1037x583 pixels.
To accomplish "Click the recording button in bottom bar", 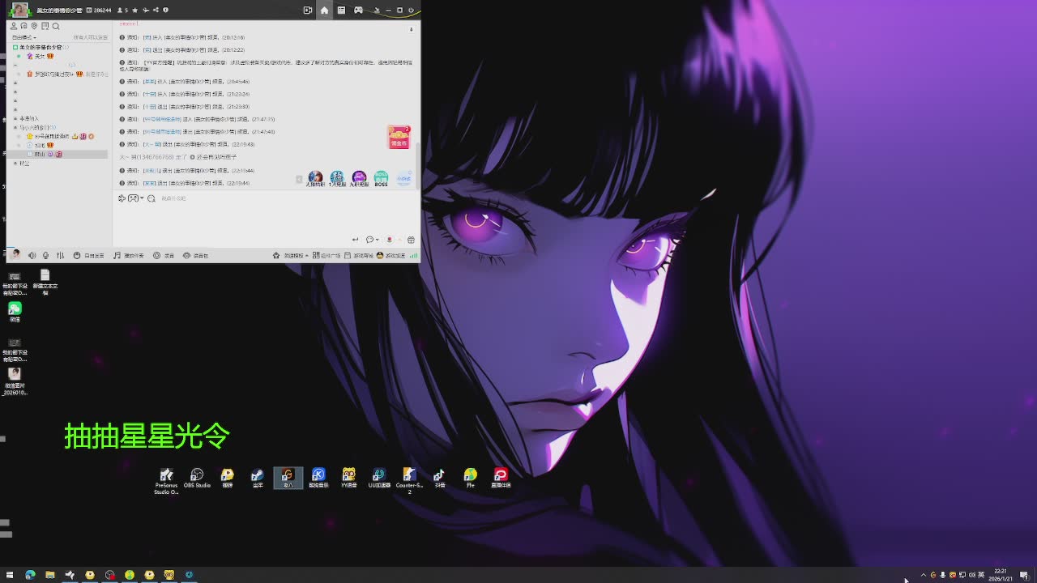I will [157, 255].
